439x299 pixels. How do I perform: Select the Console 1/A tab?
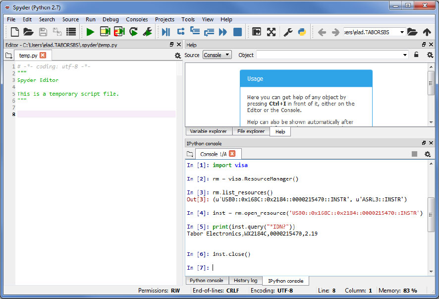[x=214, y=154]
